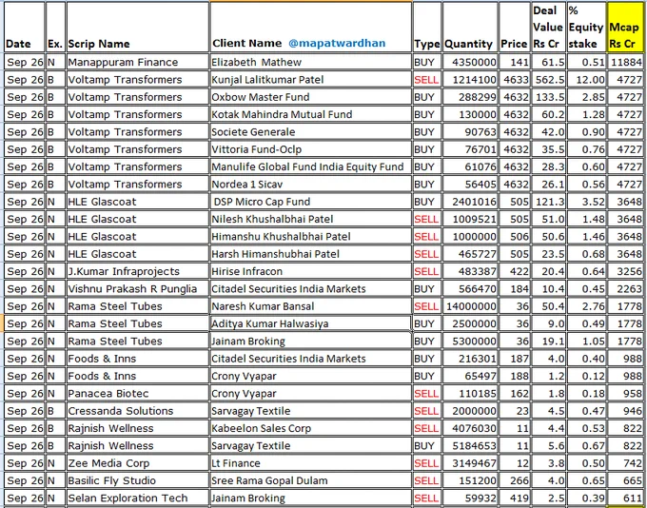Screen dimensions: 647x508
Task: Click price 419 cell
Action: pyautogui.click(x=514, y=498)
